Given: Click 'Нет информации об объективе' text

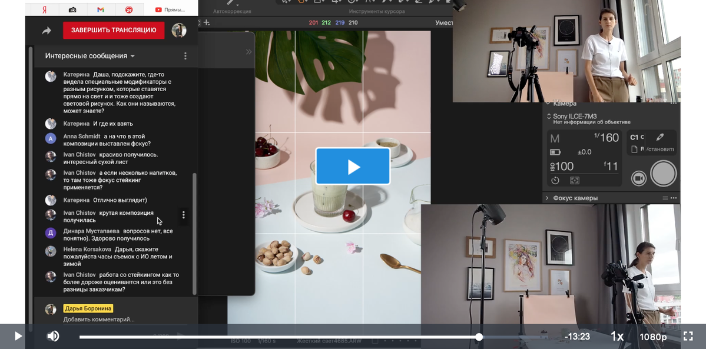Looking at the screenshot, I should [592, 122].
